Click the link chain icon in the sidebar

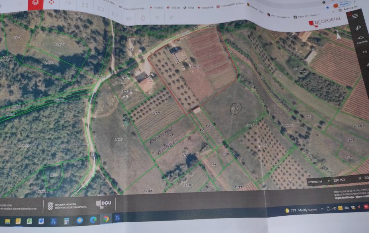coord(358,28)
